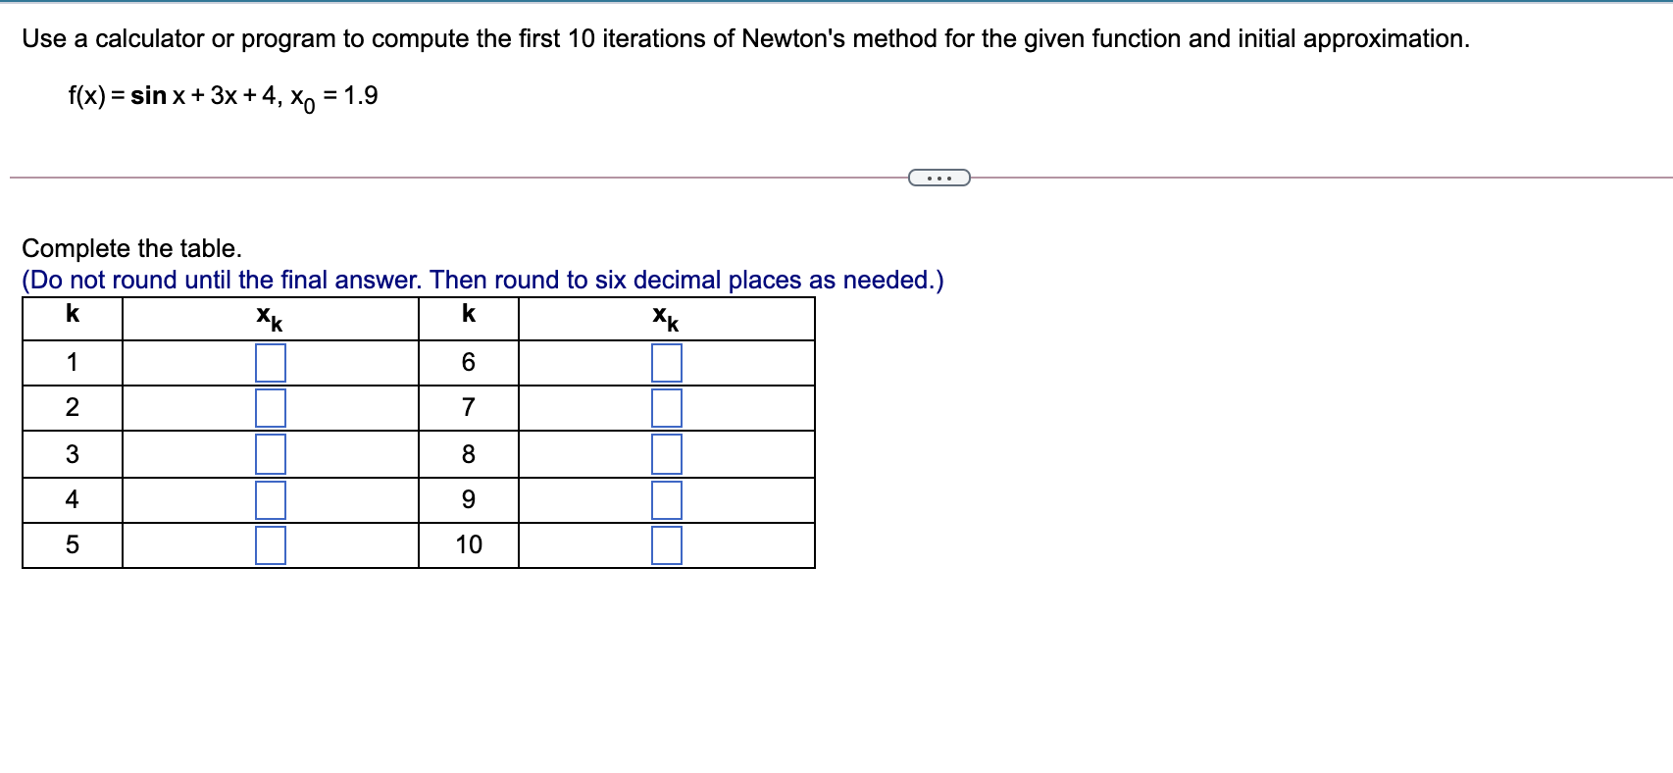Select the answer box for x3
Screen dimensions: 1673x773
pyautogui.click(x=270, y=452)
